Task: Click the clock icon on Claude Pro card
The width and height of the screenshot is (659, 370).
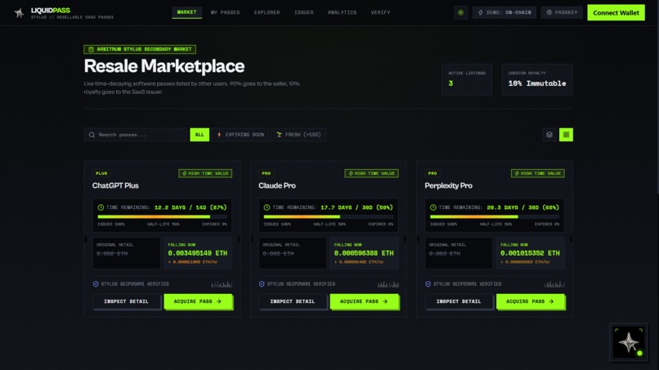Action: [x=267, y=207]
